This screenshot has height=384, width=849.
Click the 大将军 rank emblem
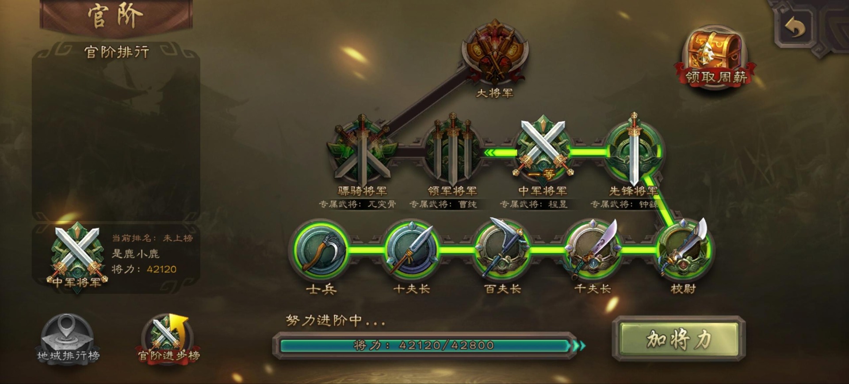click(x=495, y=53)
